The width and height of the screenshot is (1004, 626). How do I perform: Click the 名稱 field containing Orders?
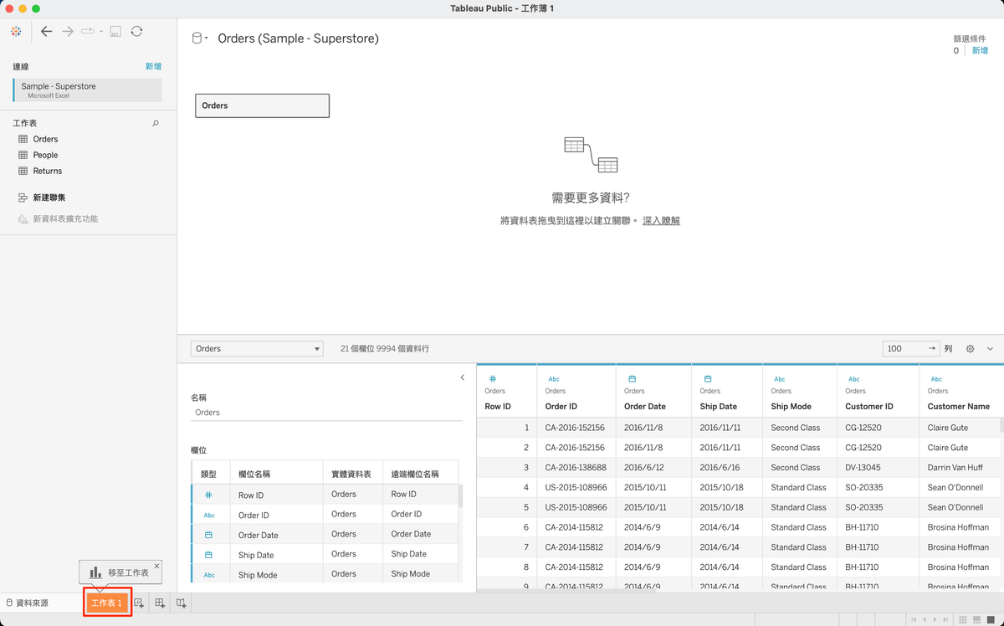point(326,413)
